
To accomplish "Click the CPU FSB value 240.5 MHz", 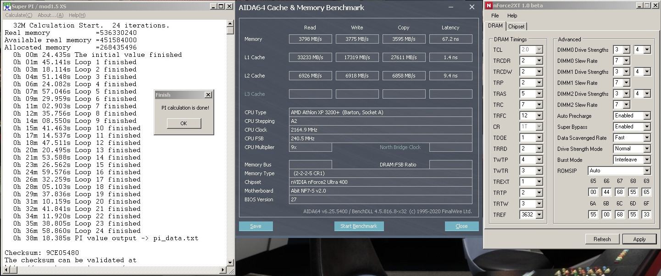I will 380,138.
